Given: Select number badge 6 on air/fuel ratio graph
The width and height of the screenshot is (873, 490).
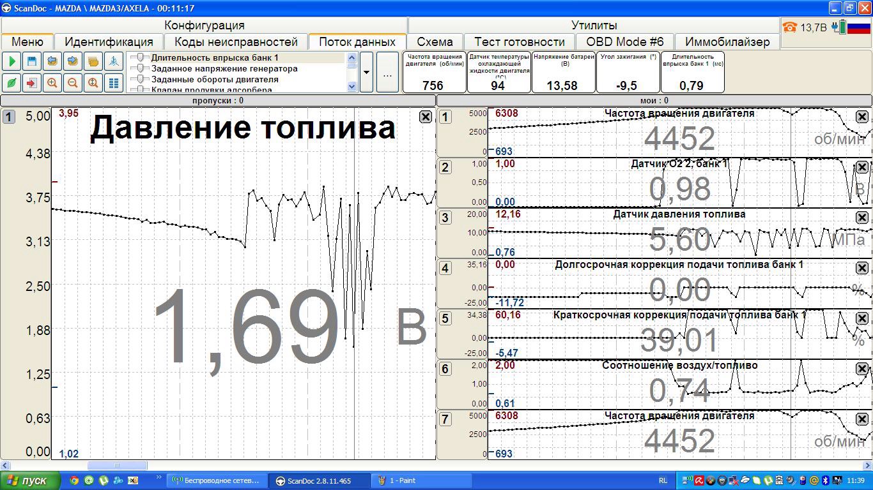Looking at the screenshot, I should [445, 369].
